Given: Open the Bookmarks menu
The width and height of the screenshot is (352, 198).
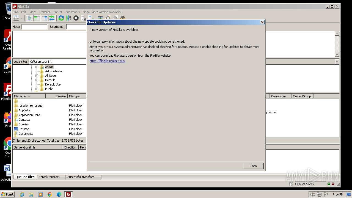Looking at the screenshot, I should tap(72, 12).
